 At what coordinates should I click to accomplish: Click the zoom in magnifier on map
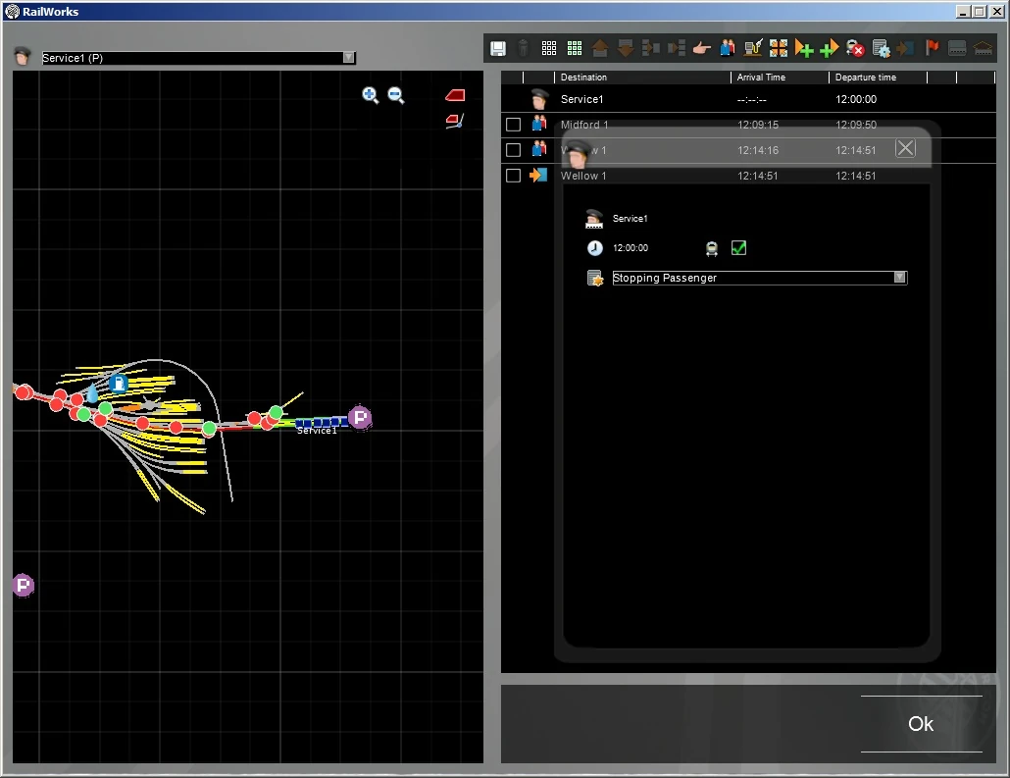click(371, 95)
